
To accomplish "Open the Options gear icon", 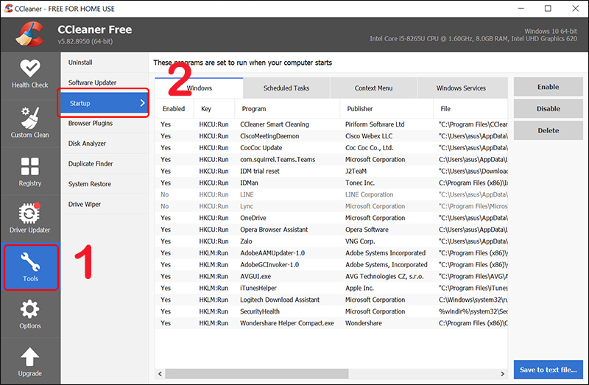I will [29, 309].
